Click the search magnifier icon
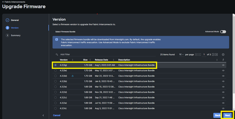Image resolution: width=235 pixels, height=119 pixels. [x=57, y=54]
